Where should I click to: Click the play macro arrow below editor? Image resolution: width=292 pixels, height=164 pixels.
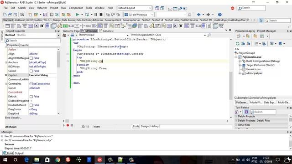[64, 125]
